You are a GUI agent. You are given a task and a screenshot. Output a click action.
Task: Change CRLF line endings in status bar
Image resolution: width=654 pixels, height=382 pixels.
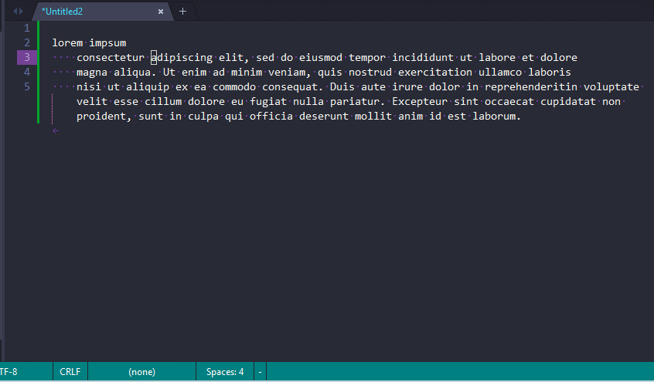tap(70, 372)
